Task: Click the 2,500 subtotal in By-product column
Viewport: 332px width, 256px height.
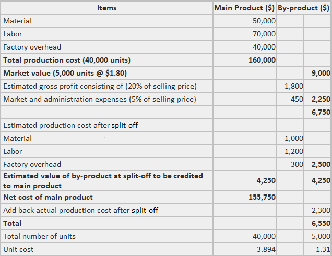Action: (x=321, y=164)
